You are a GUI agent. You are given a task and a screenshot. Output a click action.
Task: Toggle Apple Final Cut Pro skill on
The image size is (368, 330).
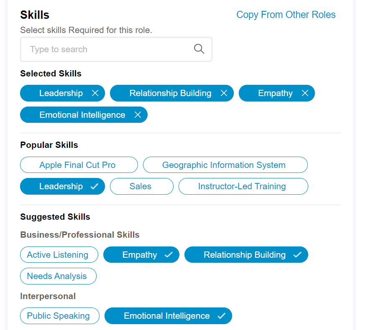click(x=79, y=165)
